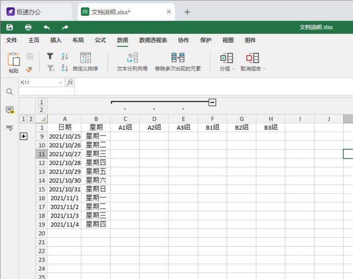Close the 文档说明.xlsx tab
This screenshot has height=279, width=353.
click(169, 12)
